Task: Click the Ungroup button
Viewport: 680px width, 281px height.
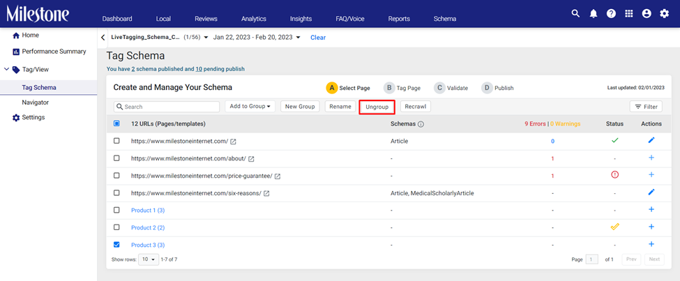Action: pos(377,106)
